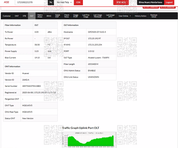Viewport: 178px width, 148px height.
Task: Click the Fiber Length value 6553400 M
Action: point(93,64)
